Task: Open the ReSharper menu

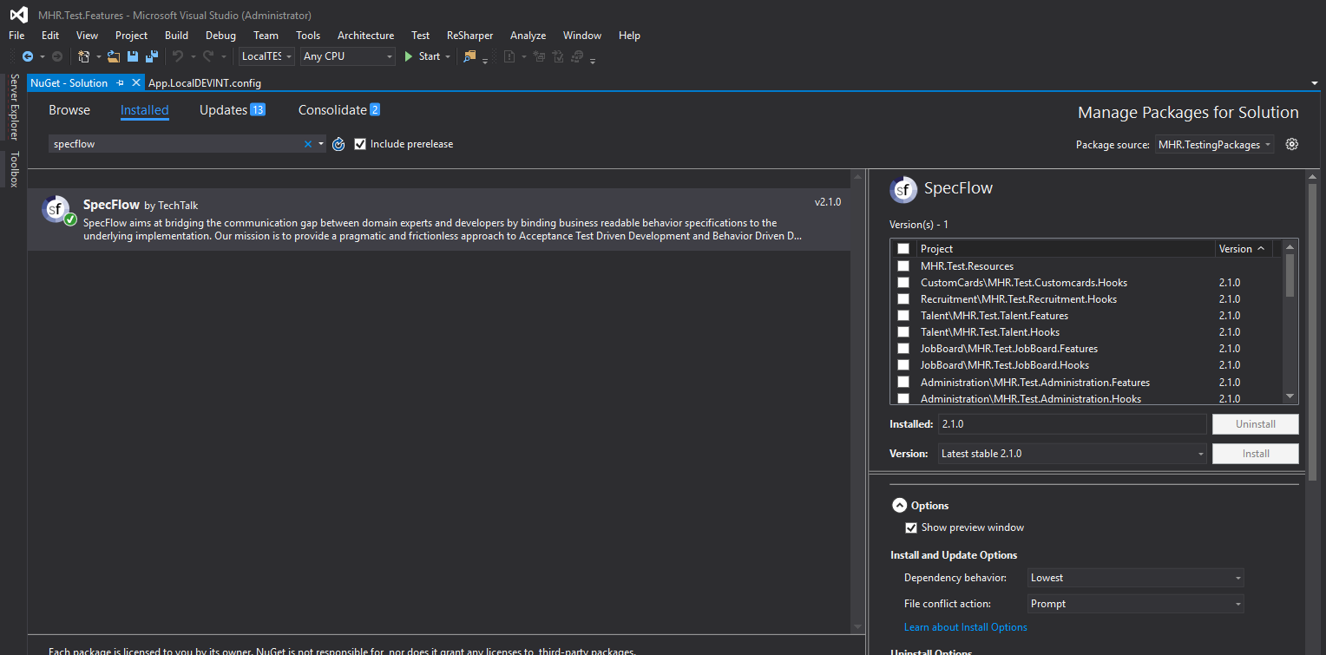Action: click(469, 36)
